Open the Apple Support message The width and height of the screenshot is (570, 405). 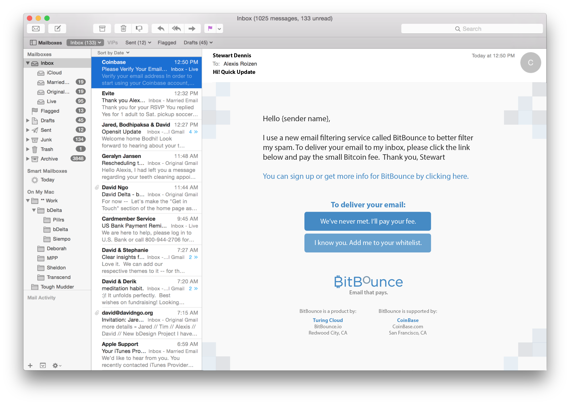coord(147,355)
